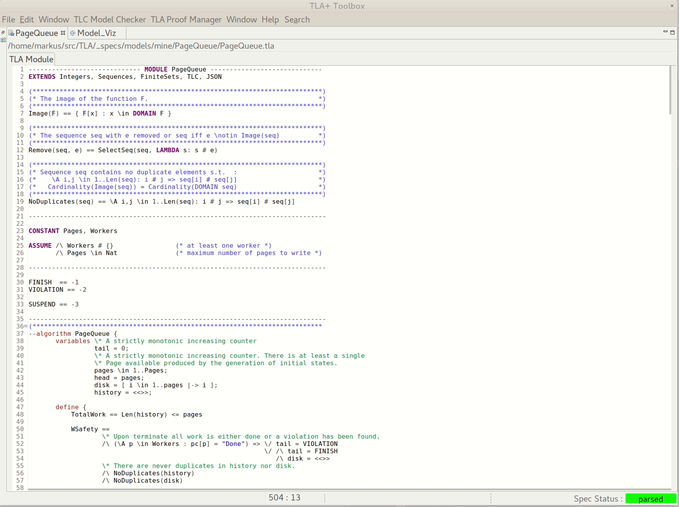The width and height of the screenshot is (679, 507).
Task: Click the vertical scrollbar thumb in editor
Action: pyautogui.click(x=670, y=90)
